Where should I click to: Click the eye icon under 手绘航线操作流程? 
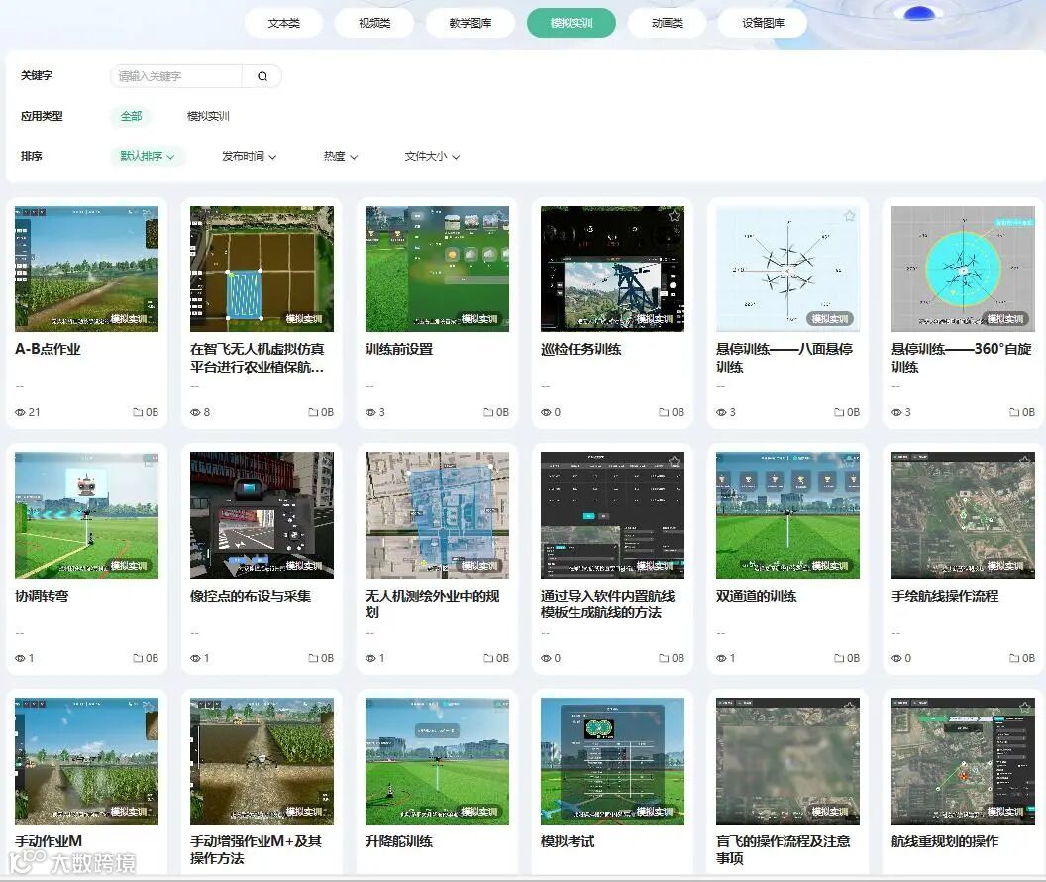click(896, 658)
